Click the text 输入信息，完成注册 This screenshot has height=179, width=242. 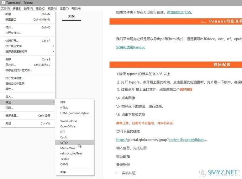[131, 148]
